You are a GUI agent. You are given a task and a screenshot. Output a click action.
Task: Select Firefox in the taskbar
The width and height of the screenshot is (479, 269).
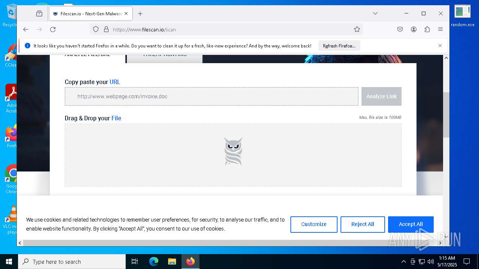click(x=190, y=262)
